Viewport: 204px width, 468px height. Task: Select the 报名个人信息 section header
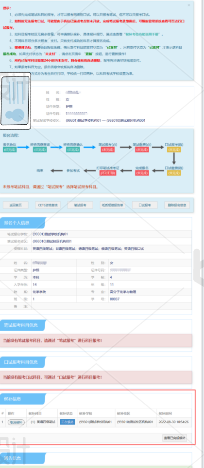(23, 223)
